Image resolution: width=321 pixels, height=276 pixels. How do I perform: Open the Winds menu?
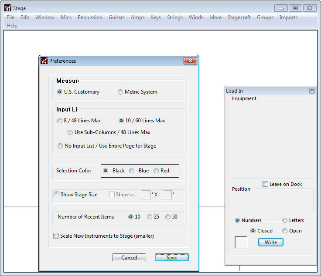(x=196, y=17)
